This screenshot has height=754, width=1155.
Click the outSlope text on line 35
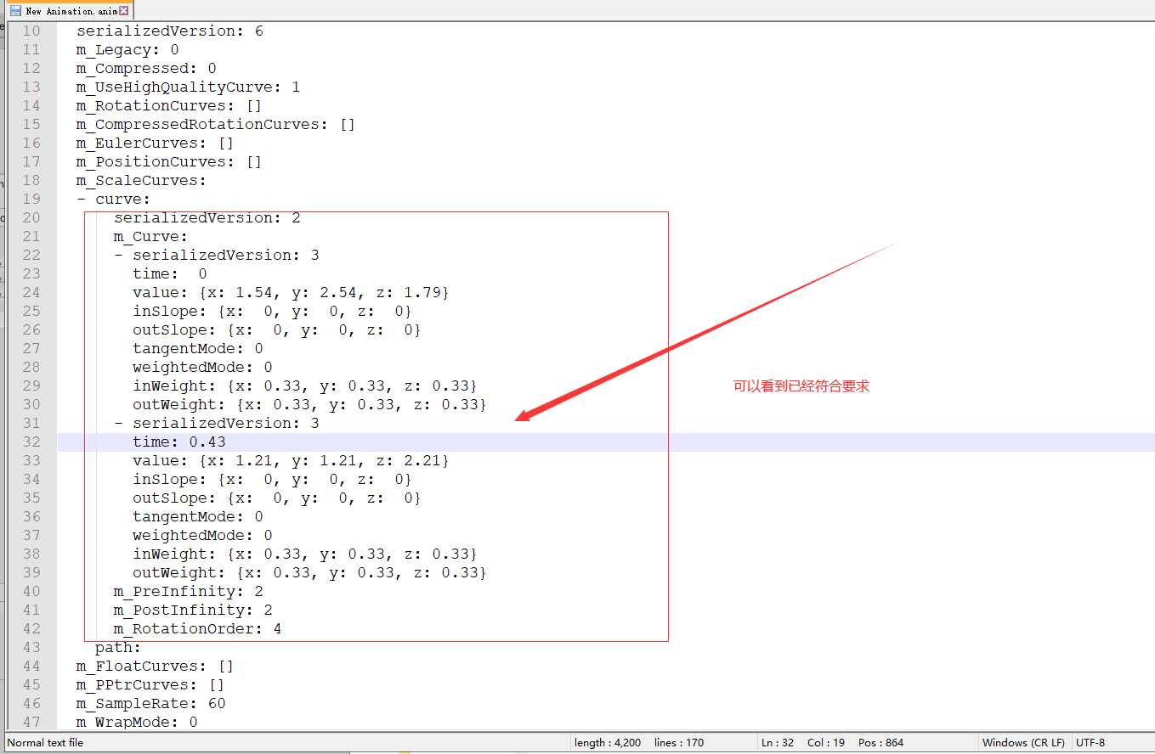click(277, 498)
